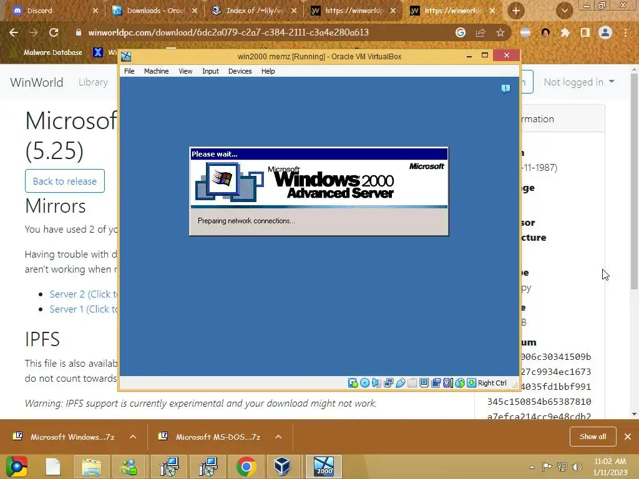Open the Devices menu
The height and width of the screenshot is (479, 639).
click(x=240, y=71)
